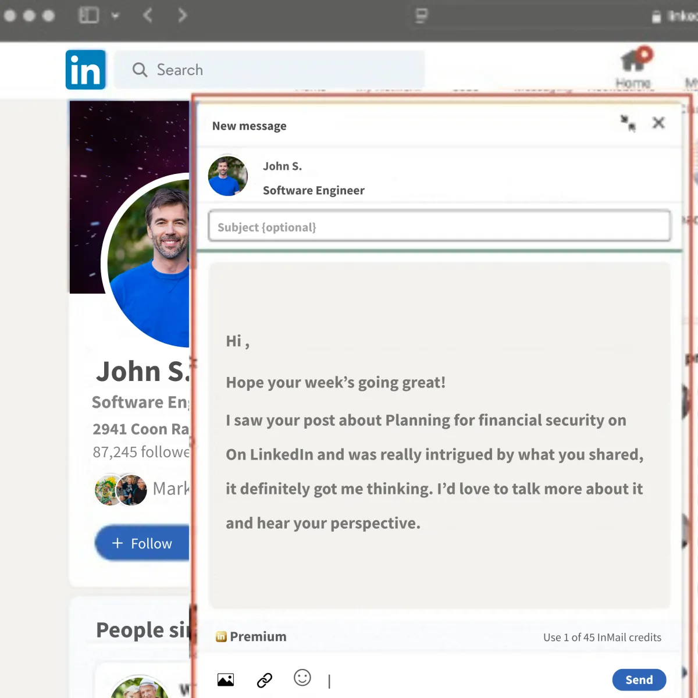
Task: Open John S. avatar in message header
Action: (x=228, y=176)
